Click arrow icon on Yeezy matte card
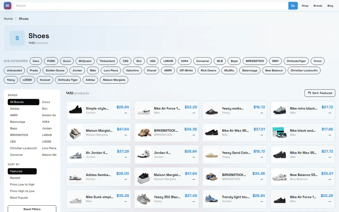Viewport: 339px width, 212px height. [262, 113]
